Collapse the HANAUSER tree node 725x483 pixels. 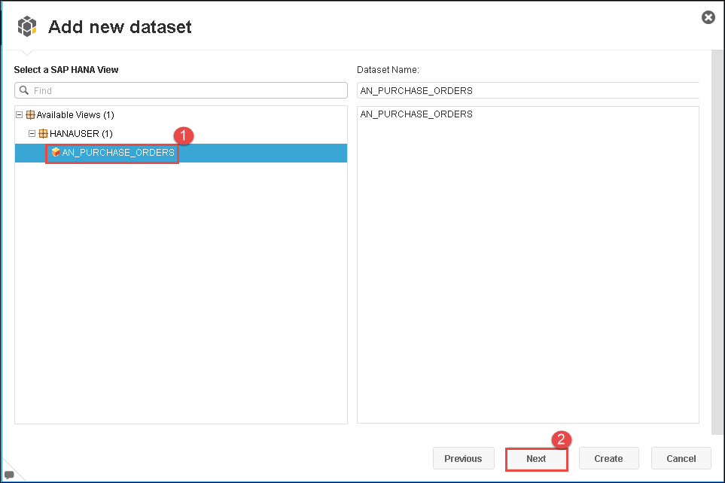(32, 134)
